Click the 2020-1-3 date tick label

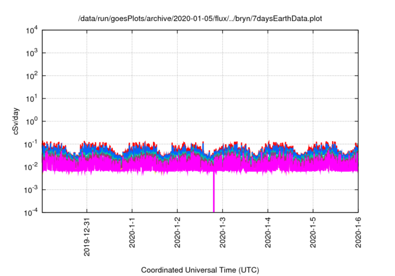[x=223, y=233]
